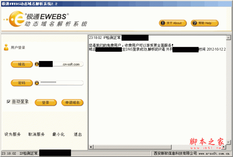Click the .cn-soft.com suffix text
This screenshot has width=233, height=157.
click(x=71, y=64)
